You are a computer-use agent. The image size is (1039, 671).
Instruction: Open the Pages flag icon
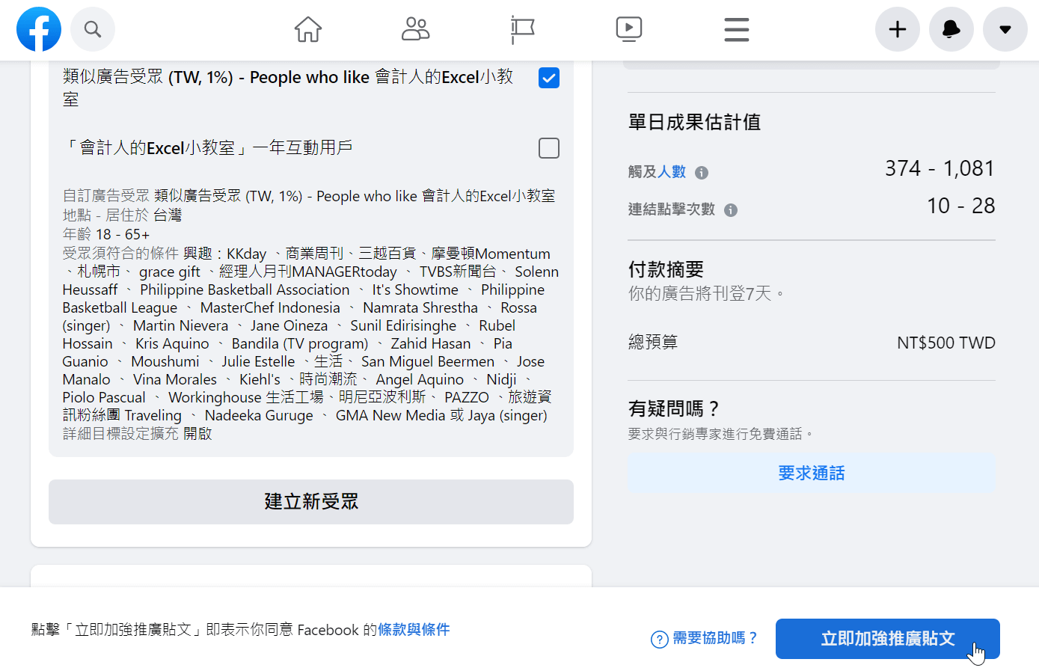(522, 29)
